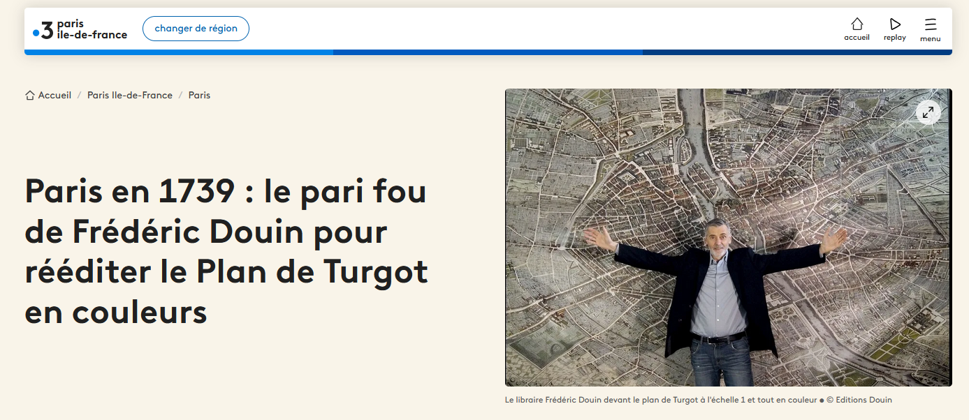
Task: Click the France 3 logo
Action: coord(43,30)
